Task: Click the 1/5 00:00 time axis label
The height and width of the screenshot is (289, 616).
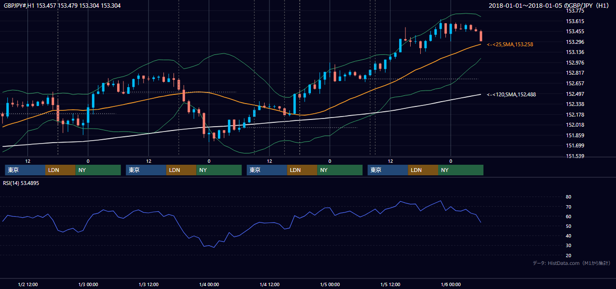Action: click(330, 284)
